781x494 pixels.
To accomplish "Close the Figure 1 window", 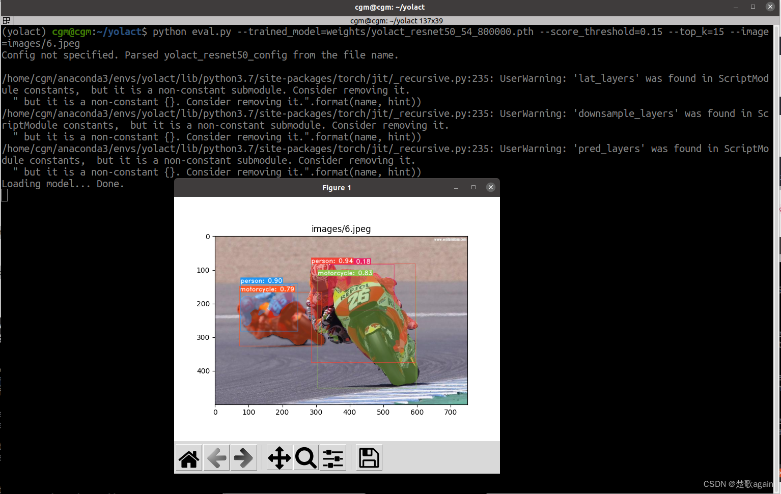I will click(491, 187).
